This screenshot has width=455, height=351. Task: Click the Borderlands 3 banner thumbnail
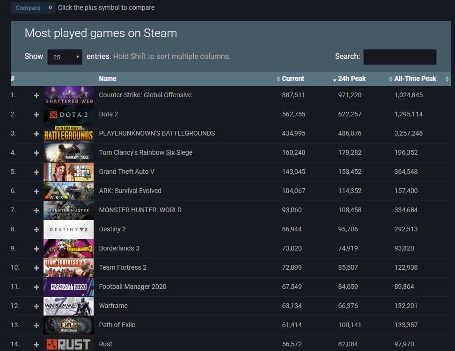point(68,249)
